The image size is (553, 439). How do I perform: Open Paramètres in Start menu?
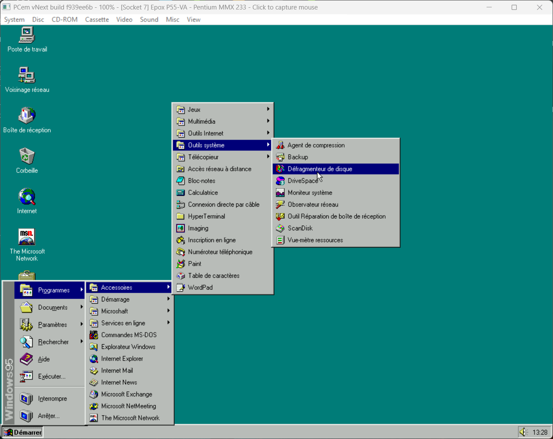50,325
